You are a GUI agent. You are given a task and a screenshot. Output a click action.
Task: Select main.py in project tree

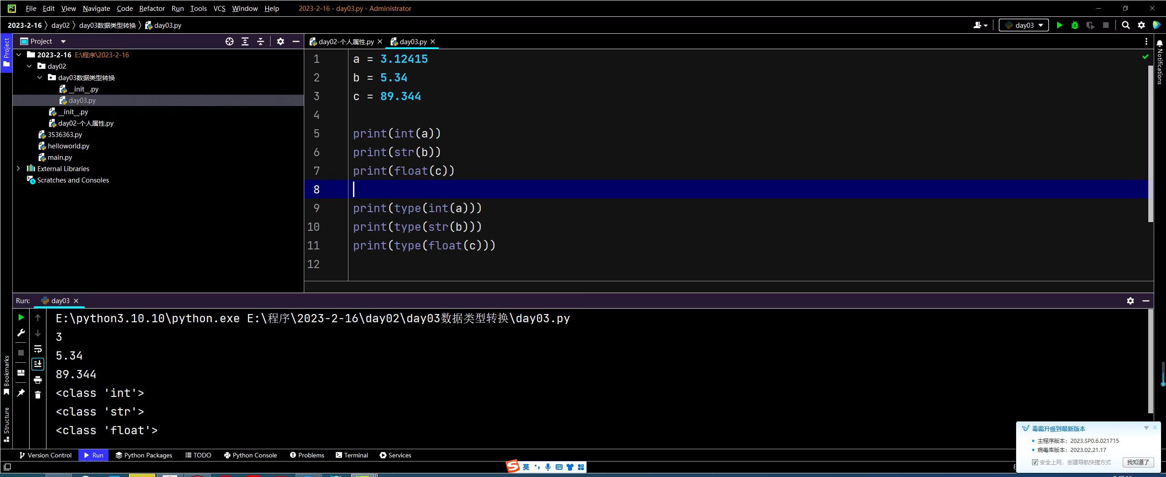(60, 157)
